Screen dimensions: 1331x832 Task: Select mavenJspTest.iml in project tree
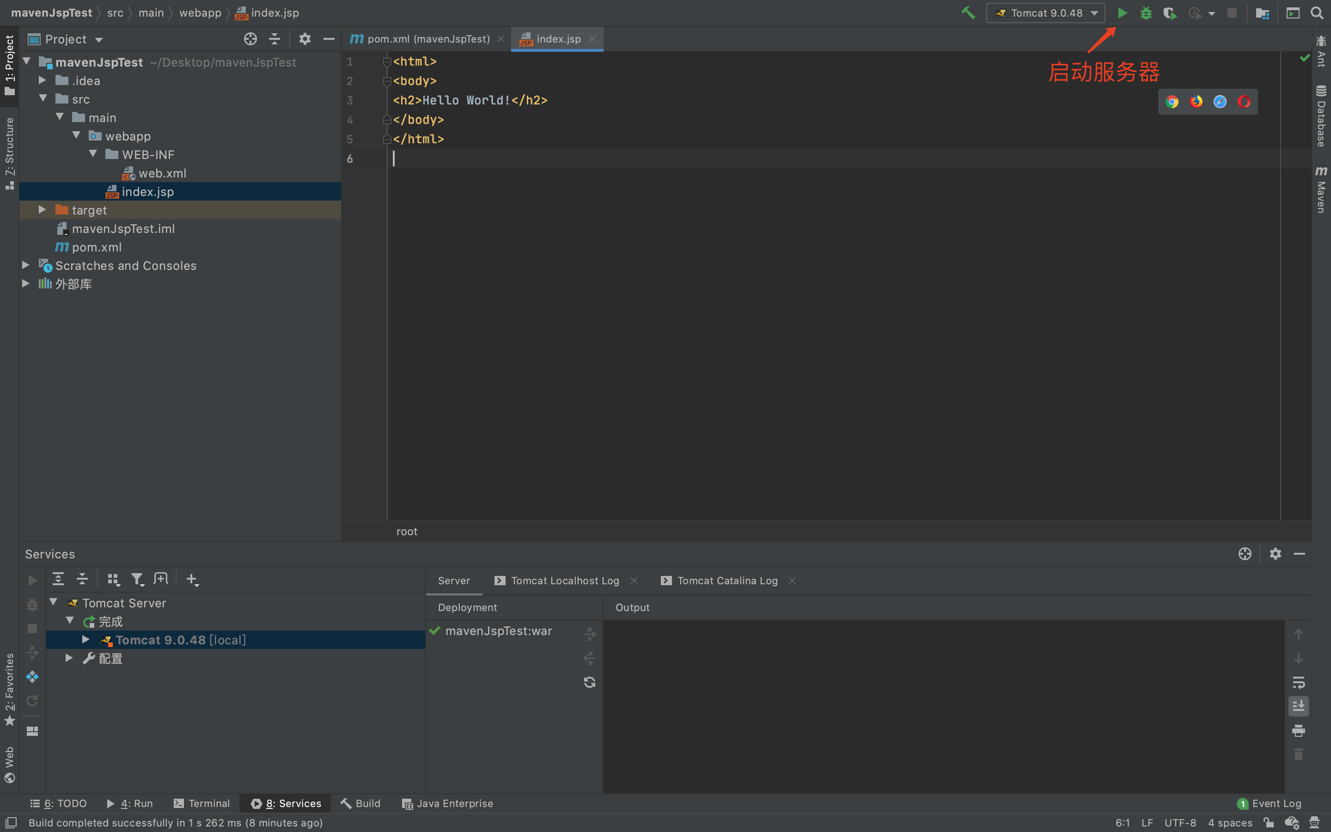coord(123,228)
